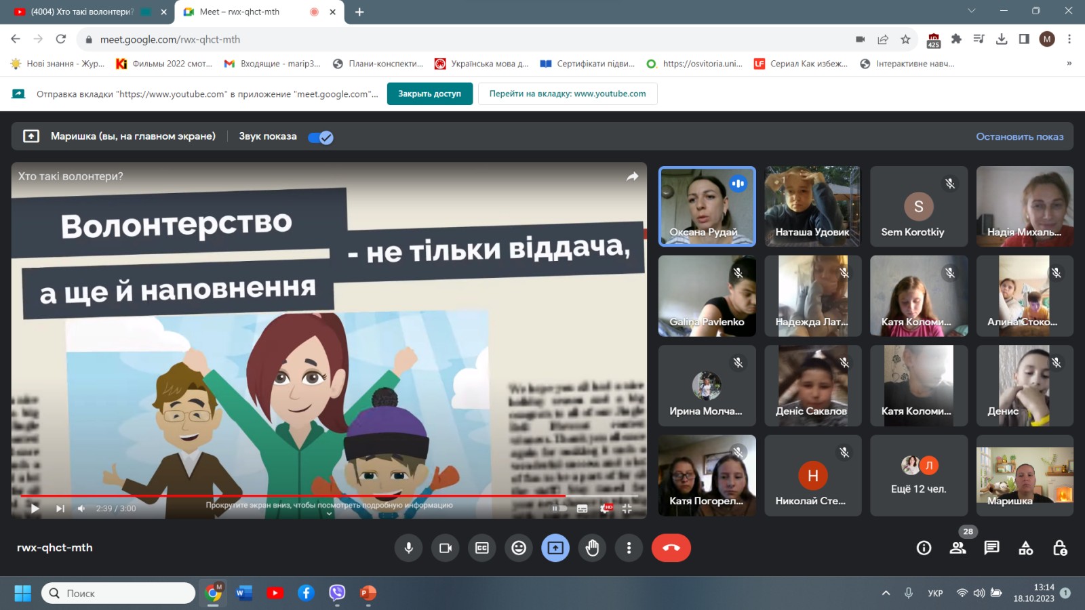1085x610 pixels.
Task: Open Viber from the taskbar
Action: click(337, 593)
